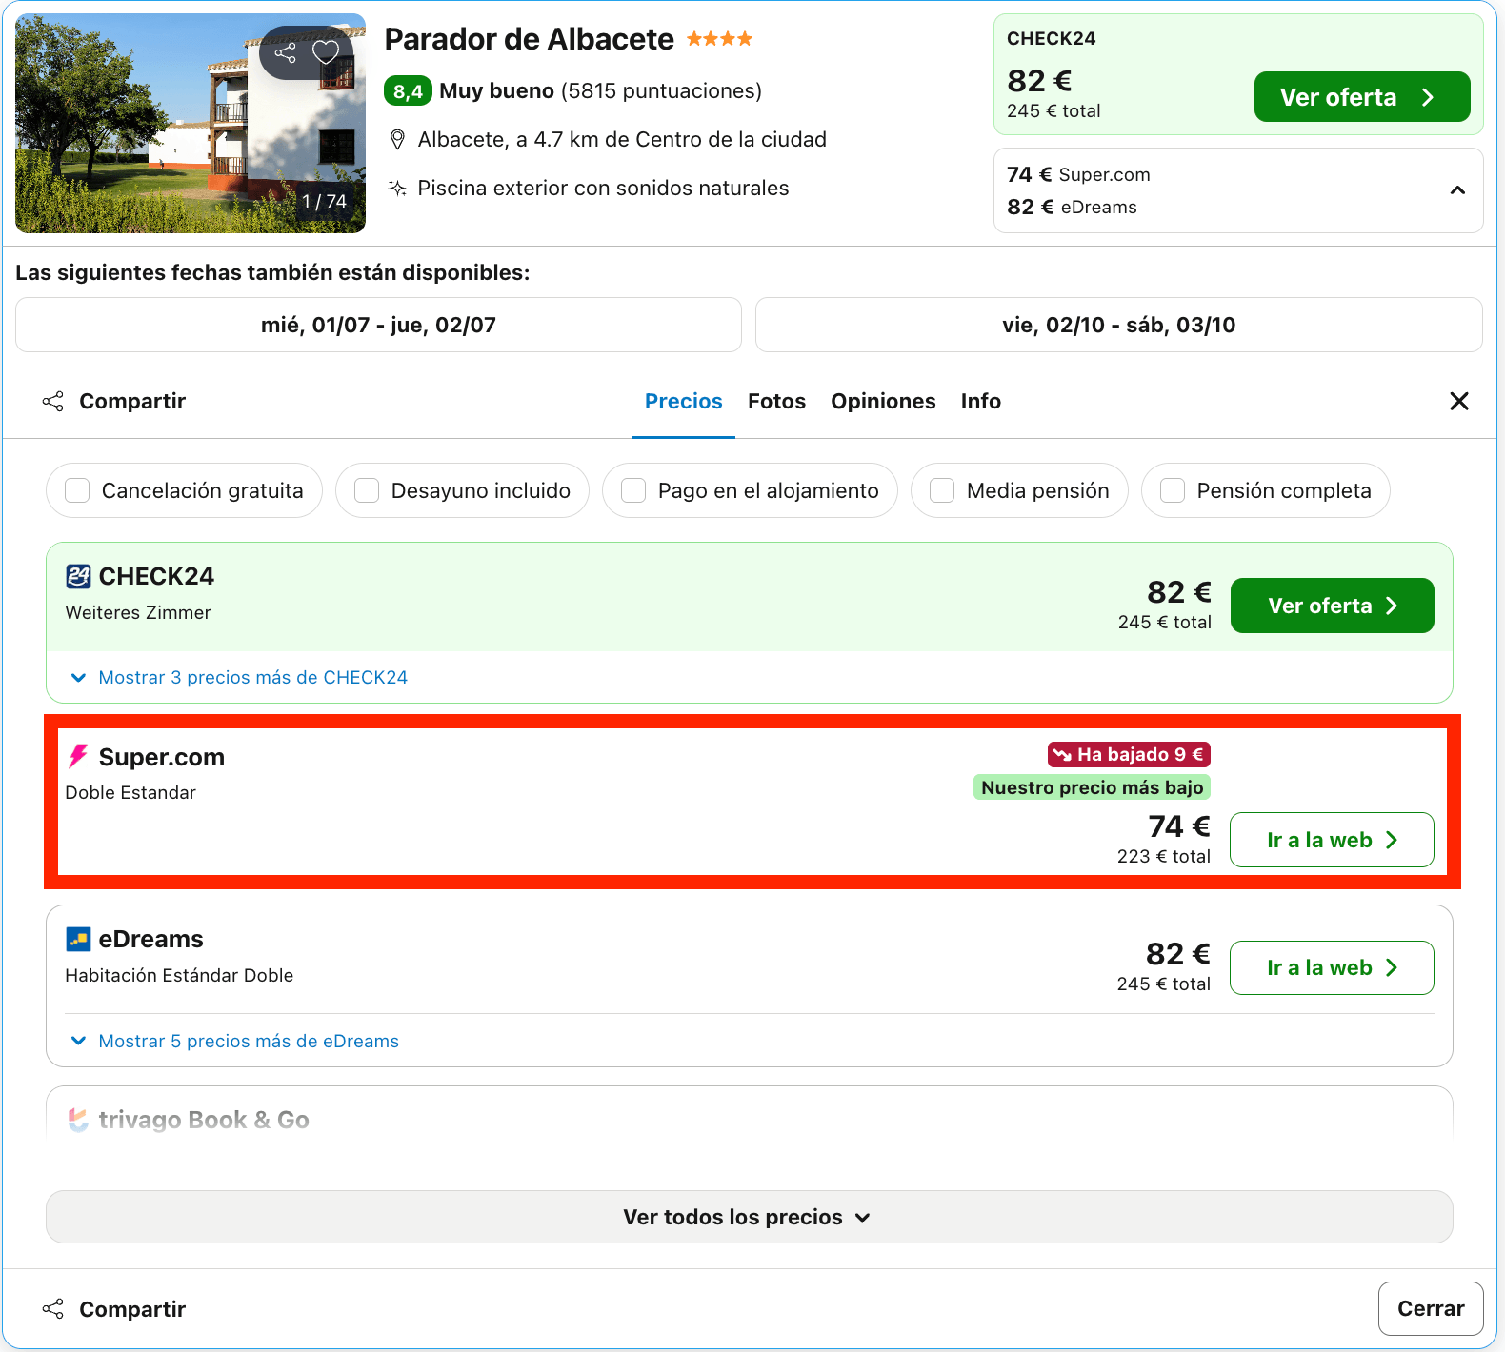Click 74 € Super.com in summary box
The width and height of the screenshot is (1505, 1352).
(1078, 174)
